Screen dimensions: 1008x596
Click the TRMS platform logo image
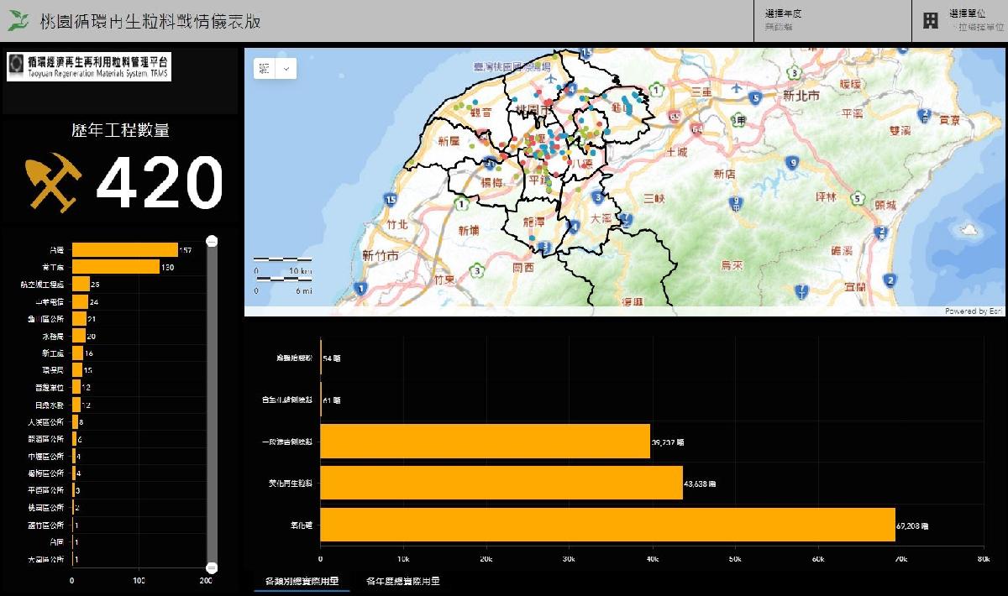pos(89,67)
